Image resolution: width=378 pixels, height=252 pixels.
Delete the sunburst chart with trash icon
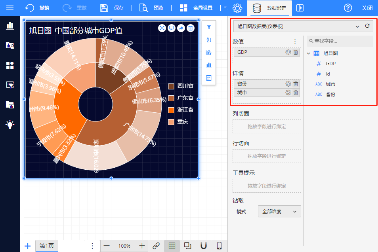point(191,28)
